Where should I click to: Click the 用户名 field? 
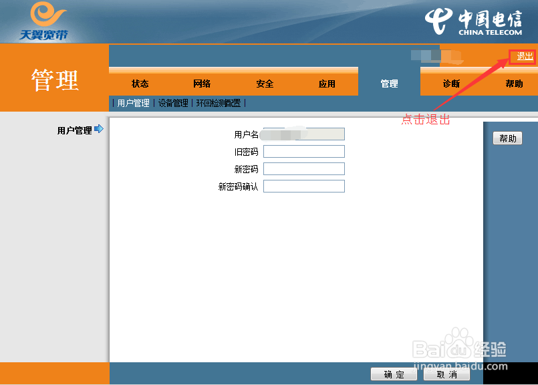pos(303,134)
